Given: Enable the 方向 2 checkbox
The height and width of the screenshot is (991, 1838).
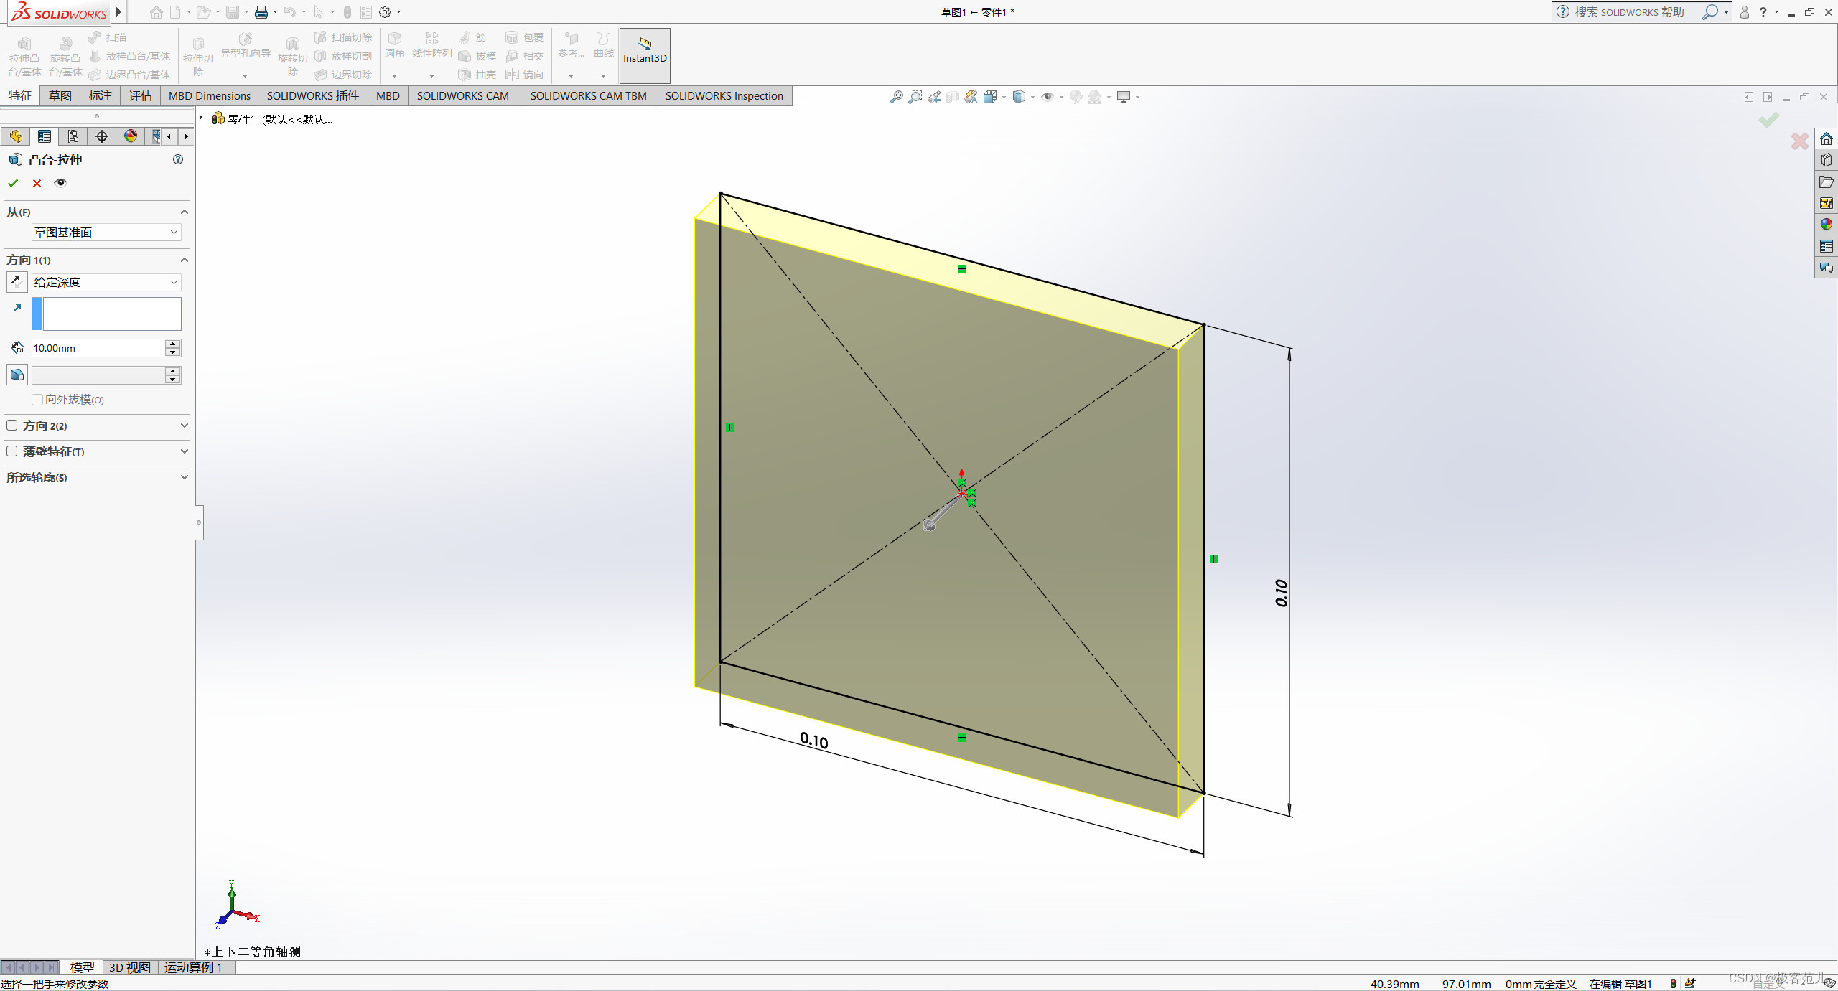Looking at the screenshot, I should pyautogui.click(x=12, y=426).
